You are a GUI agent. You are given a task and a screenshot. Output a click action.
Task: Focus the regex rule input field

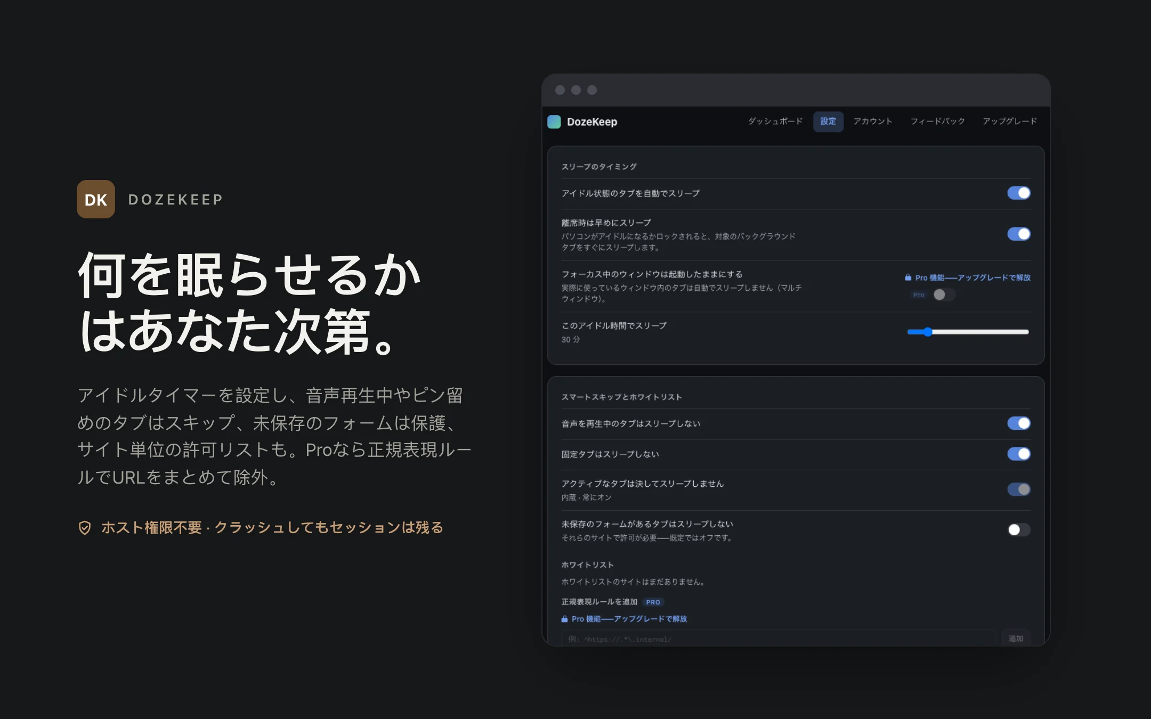(779, 639)
